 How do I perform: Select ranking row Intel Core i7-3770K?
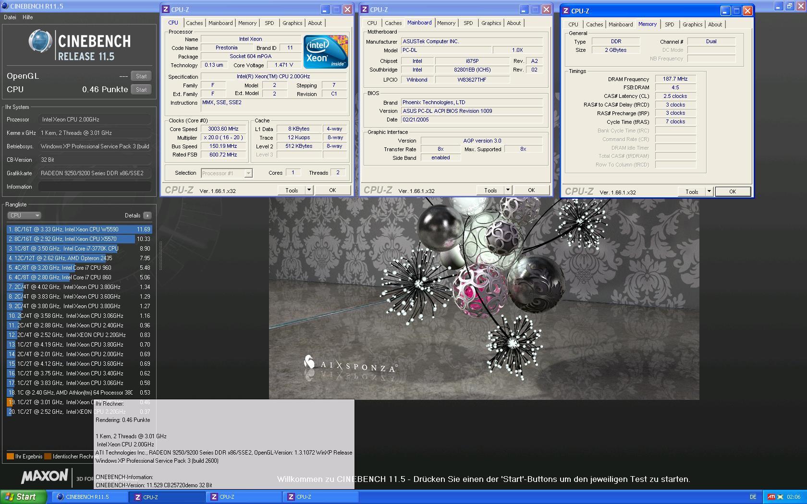point(79,249)
